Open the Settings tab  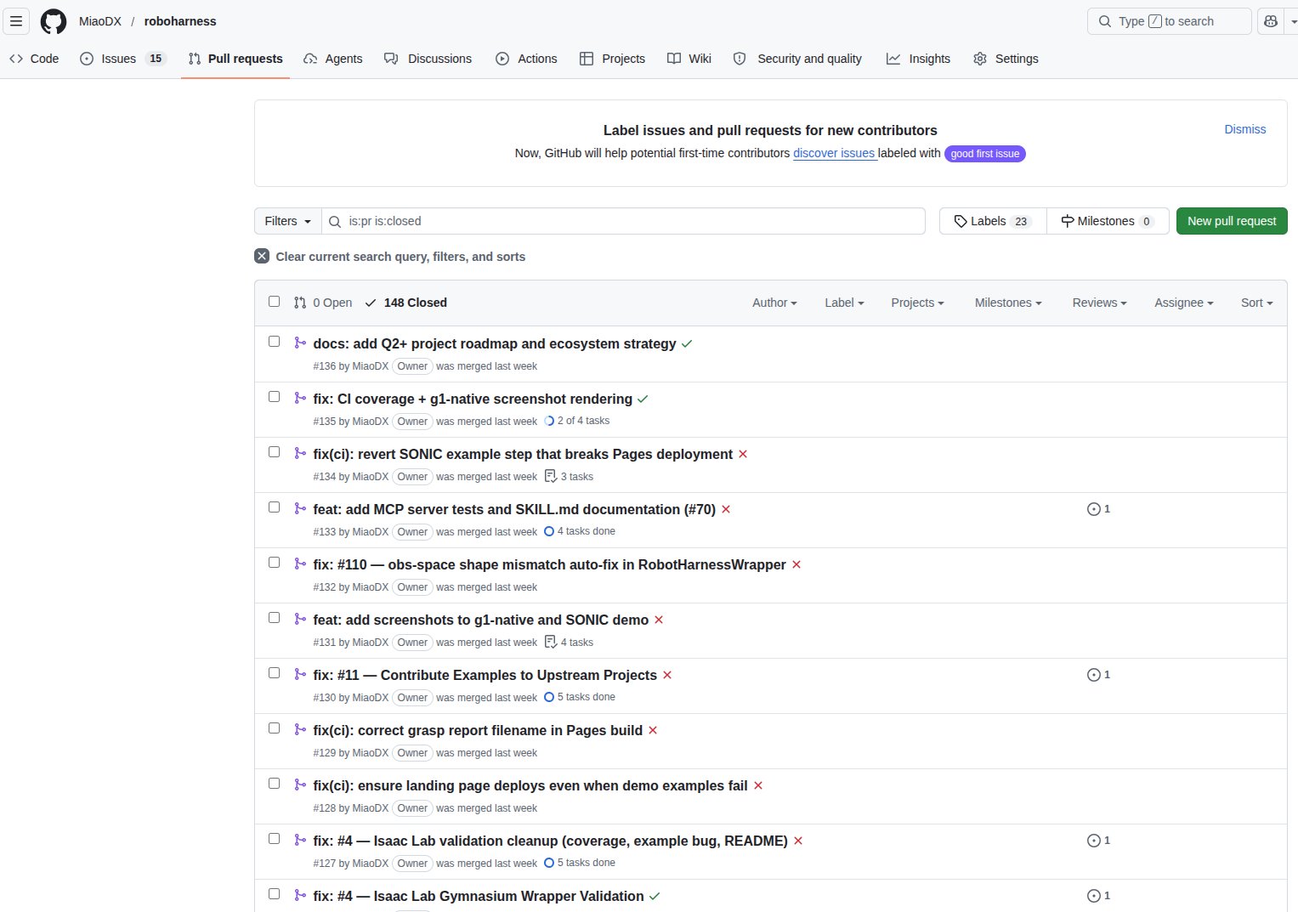pyautogui.click(x=1006, y=59)
